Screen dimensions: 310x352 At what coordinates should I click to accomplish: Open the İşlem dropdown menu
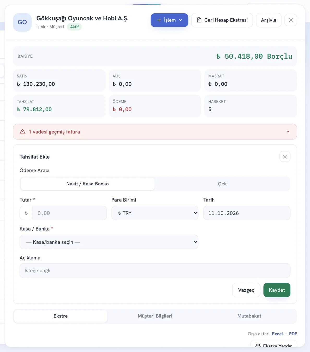[x=169, y=20]
